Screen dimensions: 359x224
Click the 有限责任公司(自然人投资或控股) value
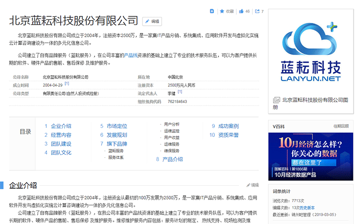pyautogui.click(x=71, y=94)
